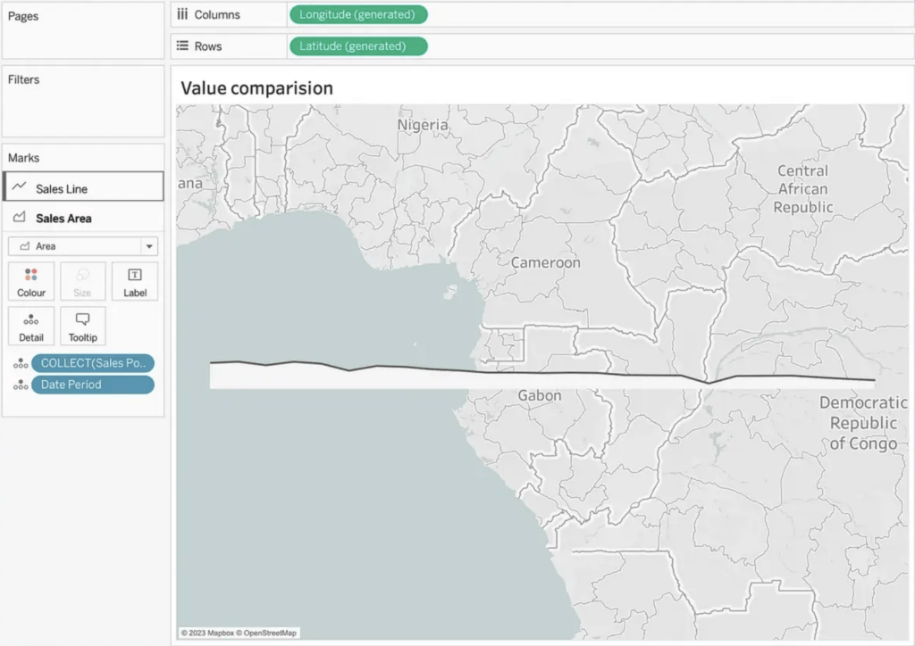The image size is (915, 646).
Task: Click the line chart icon beside Sales Line
Action: pos(17,186)
